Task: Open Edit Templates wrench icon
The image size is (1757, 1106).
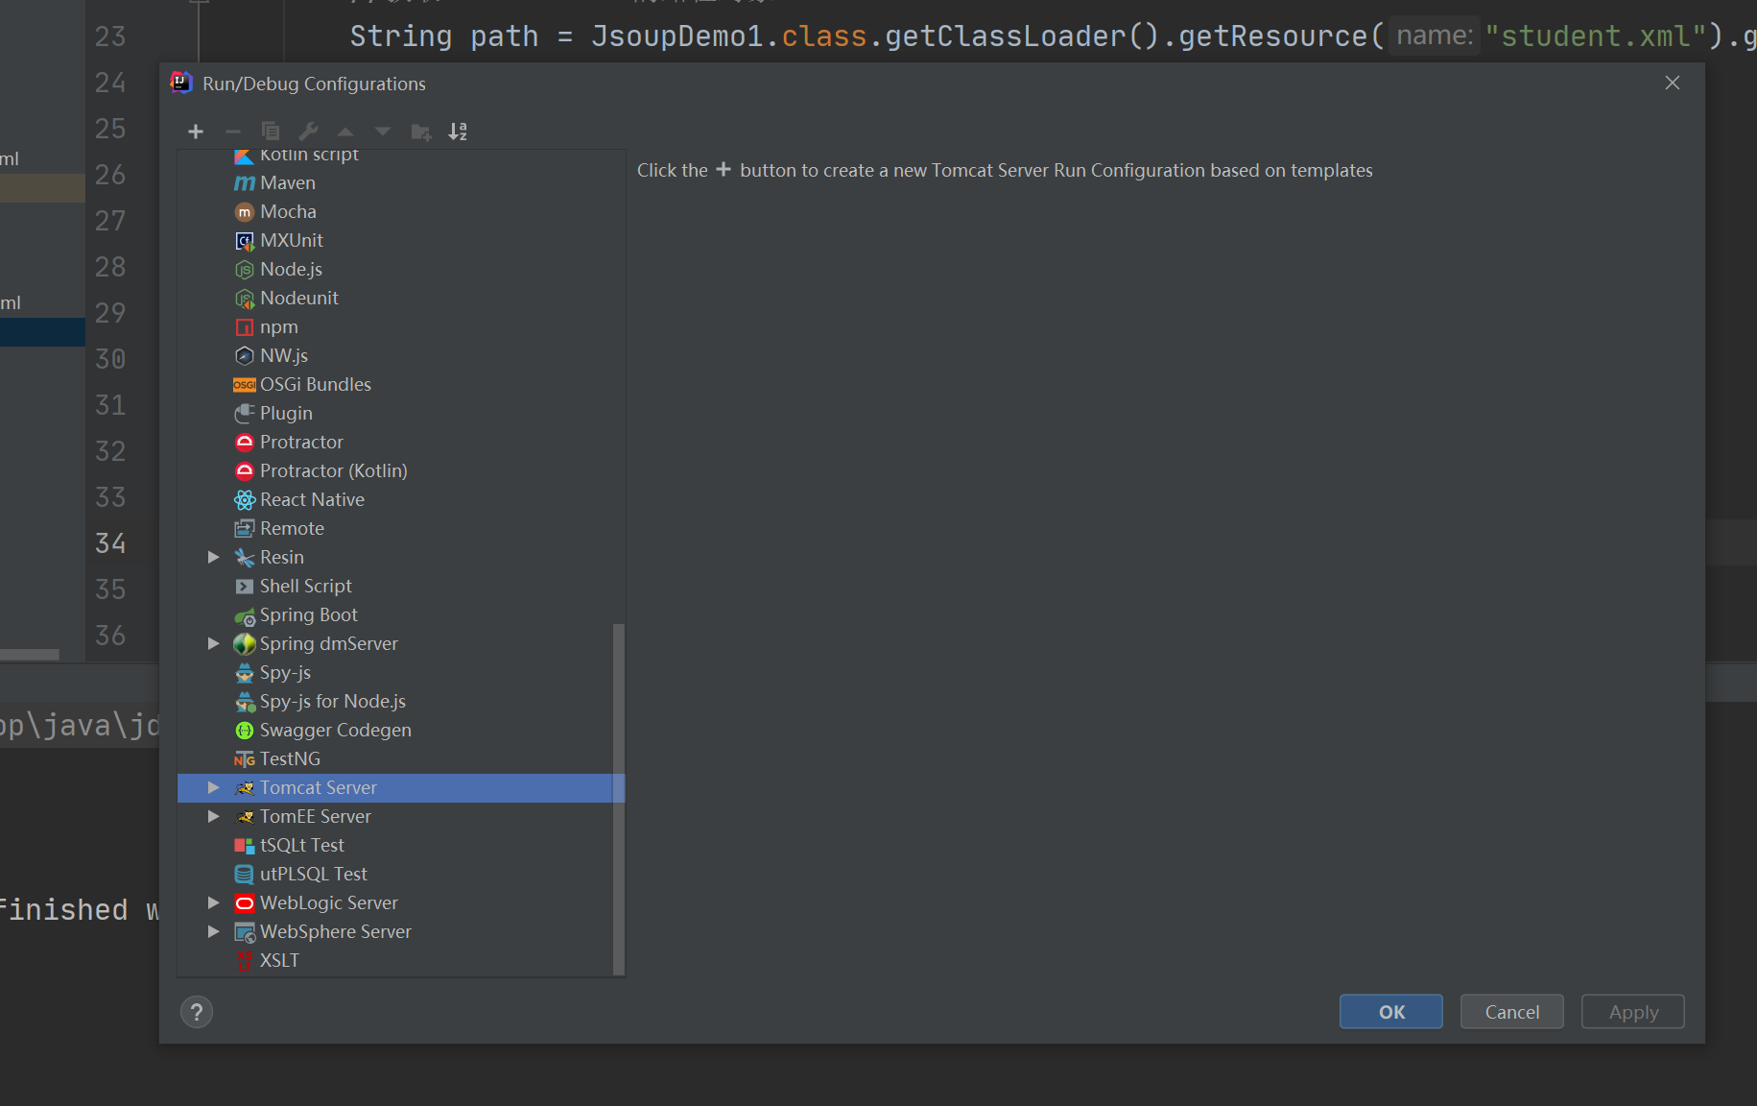Action: 308,132
